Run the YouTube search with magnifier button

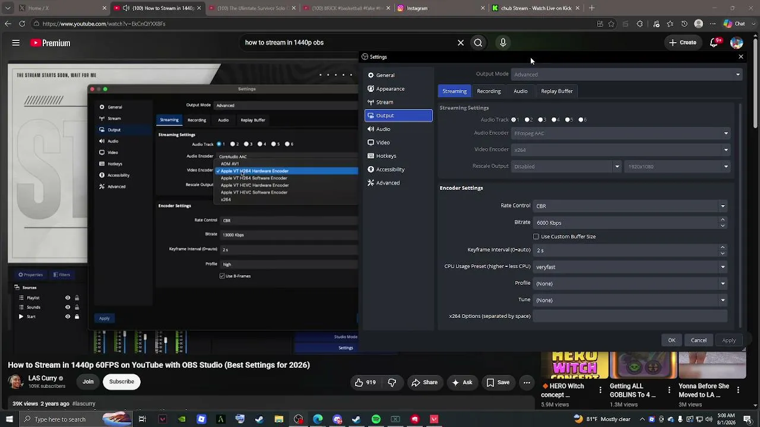pos(478,43)
